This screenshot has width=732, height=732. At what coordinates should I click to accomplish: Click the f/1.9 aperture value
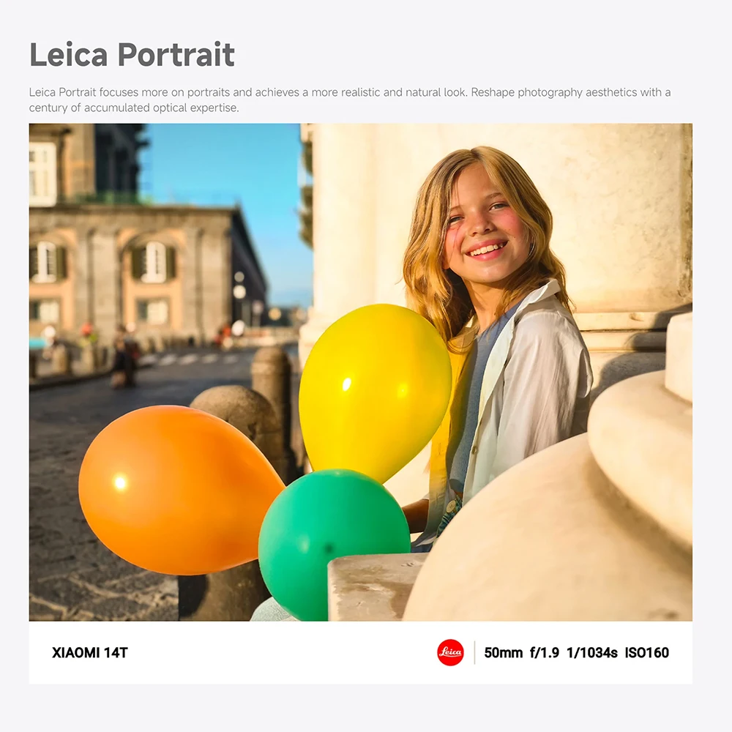tap(545, 653)
